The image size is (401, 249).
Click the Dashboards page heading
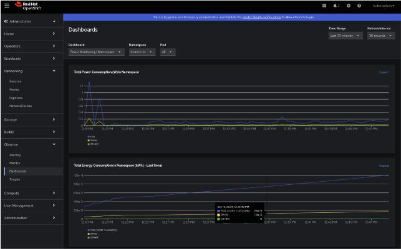click(x=83, y=30)
